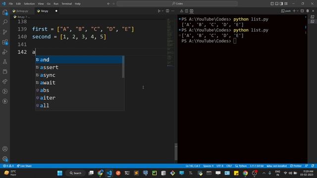Go forward with the navigation arrow
317x178 pixels.
[113, 3]
